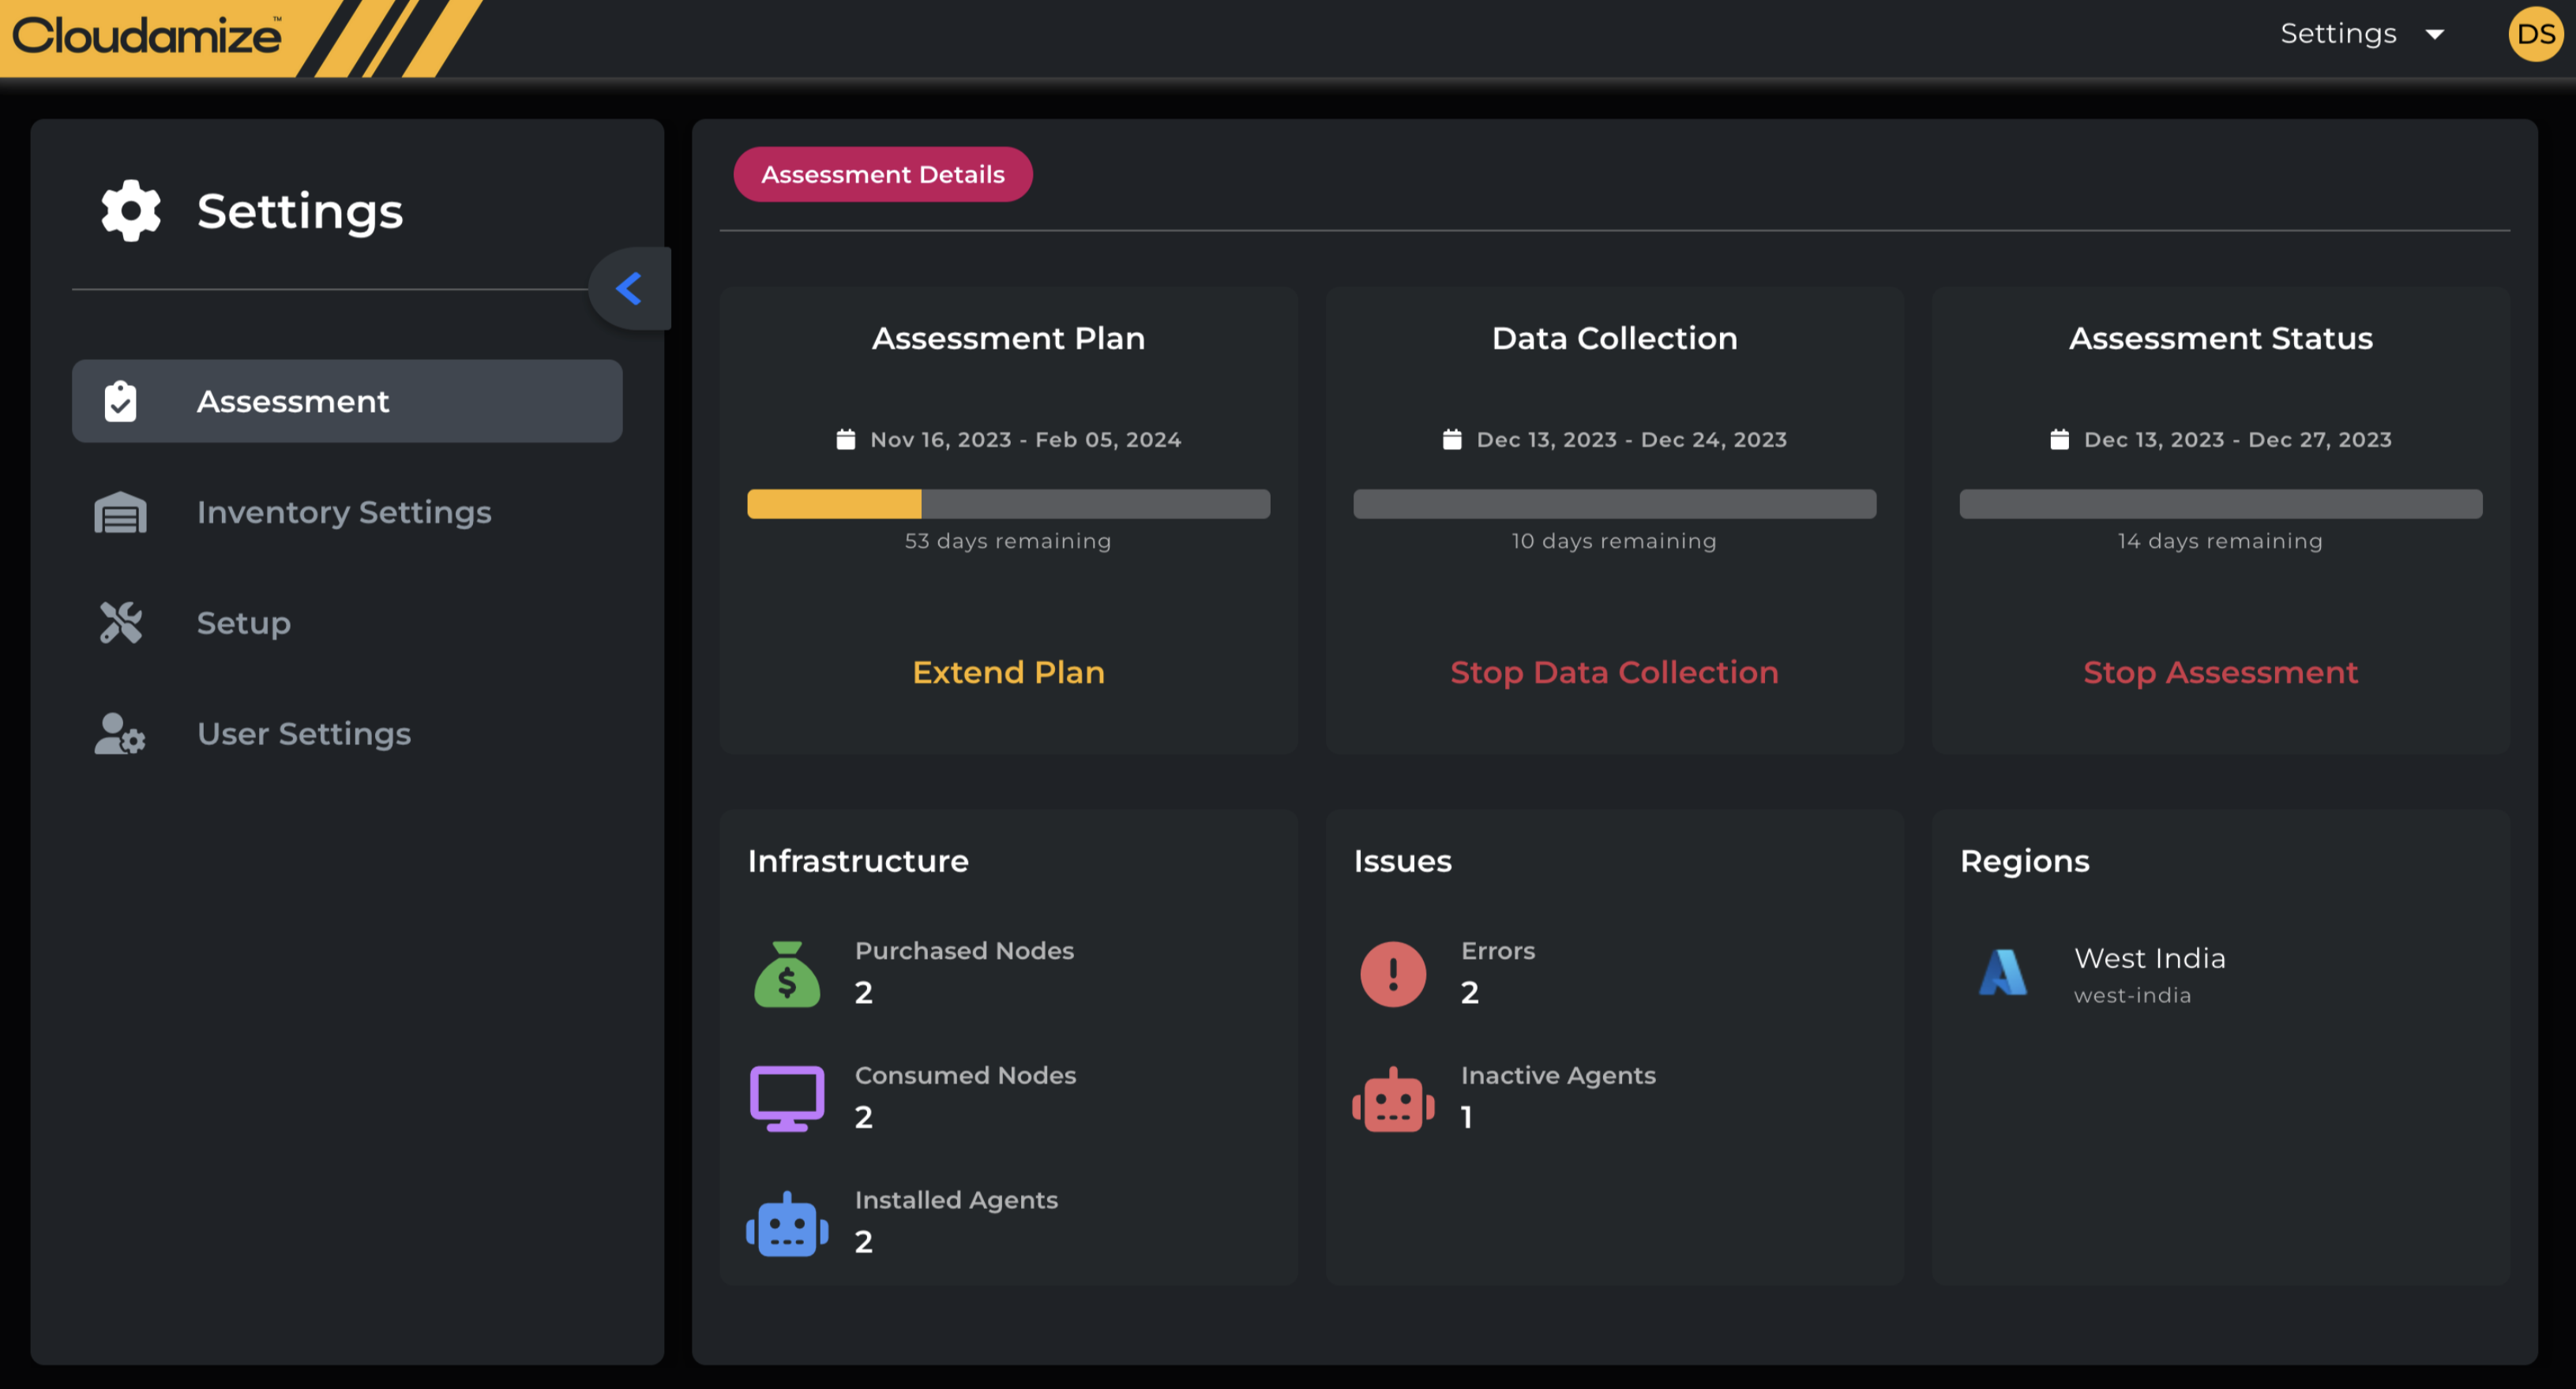This screenshot has width=2576, height=1389.
Task: Click the date range Dec 13, 2023 - Dec 24, 2023
Action: click(x=1631, y=440)
